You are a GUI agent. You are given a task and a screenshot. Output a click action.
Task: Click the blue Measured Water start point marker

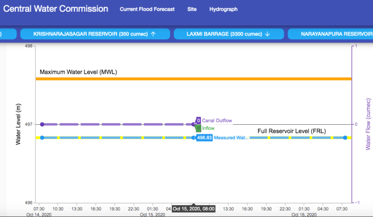(42, 138)
